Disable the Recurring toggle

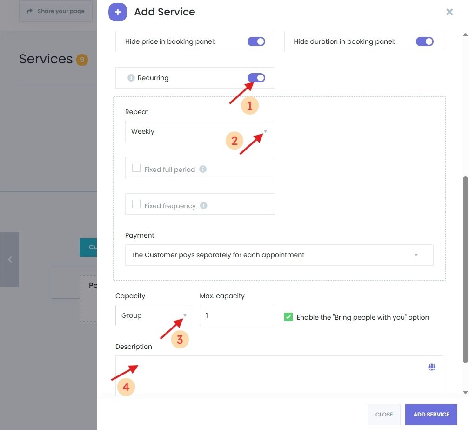click(256, 78)
